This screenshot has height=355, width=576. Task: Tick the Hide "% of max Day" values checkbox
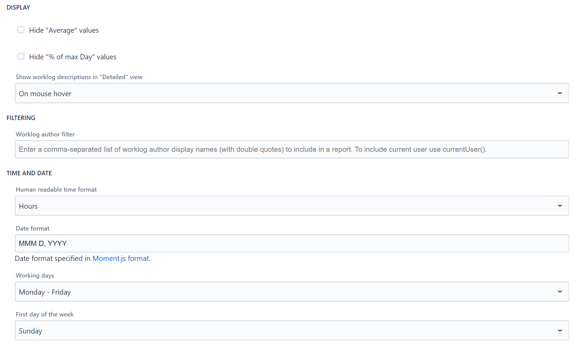pos(21,57)
